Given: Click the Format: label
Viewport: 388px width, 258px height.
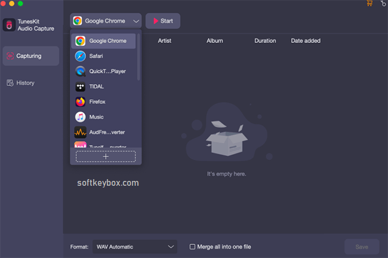Looking at the screenshot, I should (79, 247).
